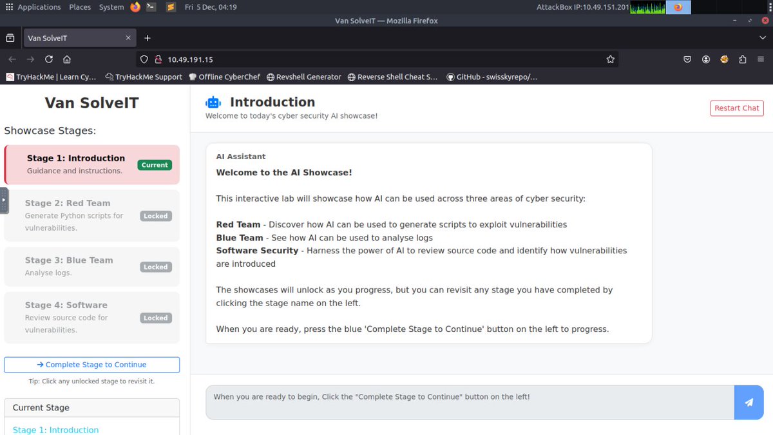Click the Locked badge on Stage 4
Viewport: 773px width, 435px height.
156,318
